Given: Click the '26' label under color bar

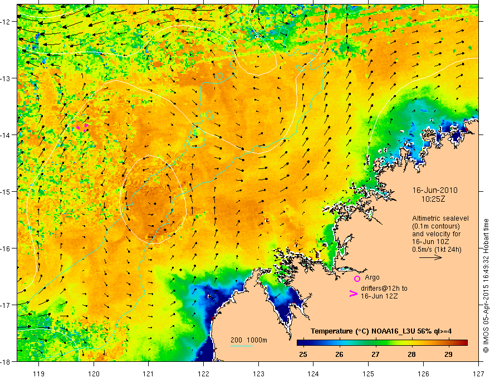Looking at the screenshot, I should coord(339,354).
